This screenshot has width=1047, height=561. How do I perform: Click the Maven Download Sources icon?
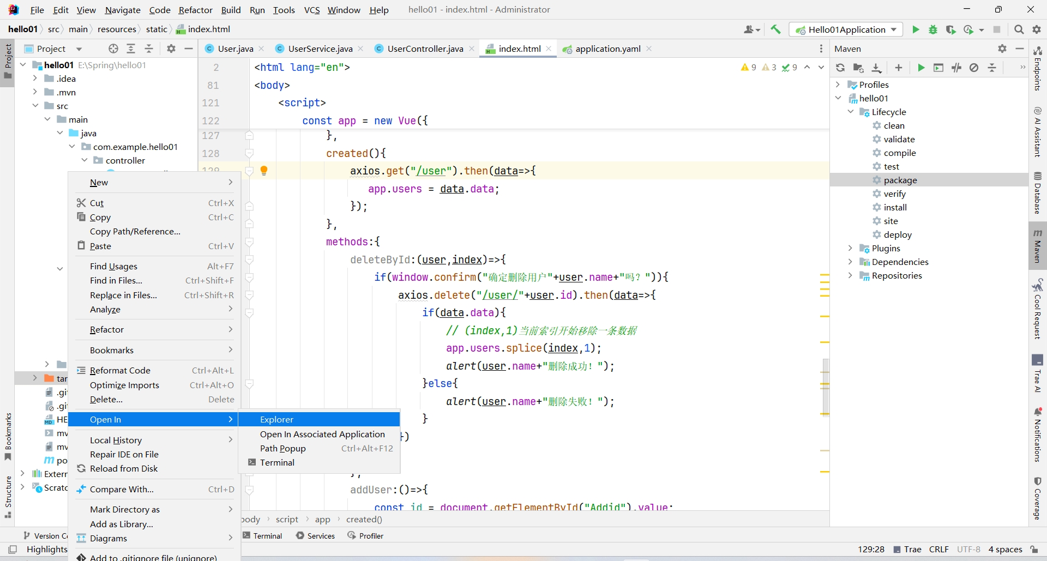click(876, 68)
